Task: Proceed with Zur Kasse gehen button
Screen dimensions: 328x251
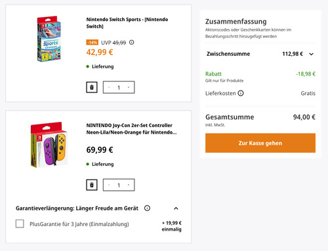Action: click(260, 143)
